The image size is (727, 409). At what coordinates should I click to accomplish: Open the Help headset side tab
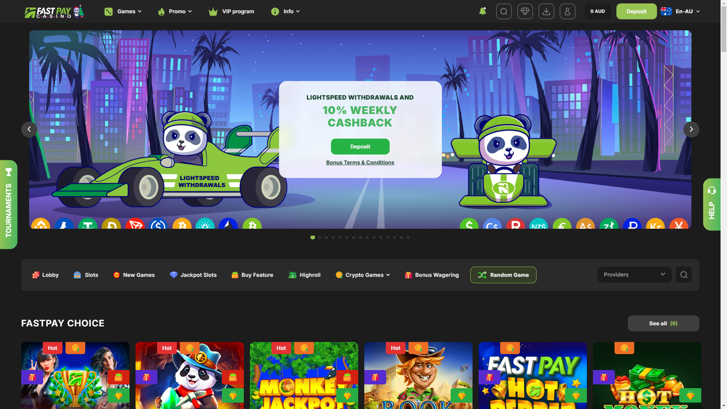tap(711, 204)
